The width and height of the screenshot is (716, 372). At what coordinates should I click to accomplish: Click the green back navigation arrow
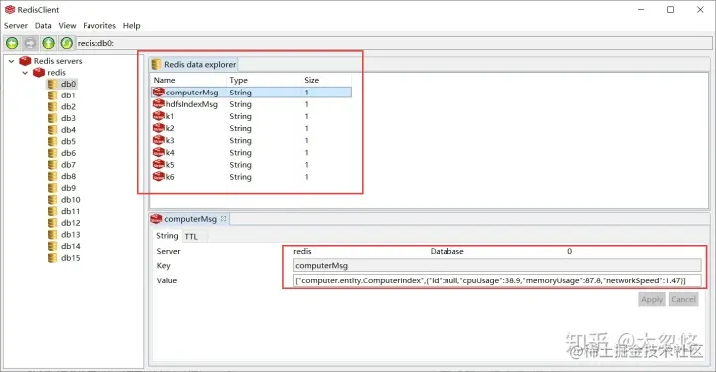point(12,43)
